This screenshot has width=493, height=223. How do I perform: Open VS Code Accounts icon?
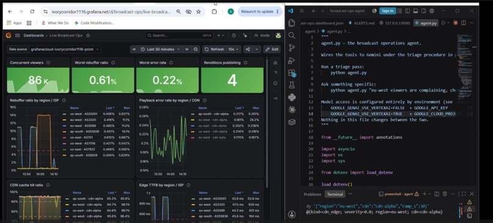click(x=292, y=214)
